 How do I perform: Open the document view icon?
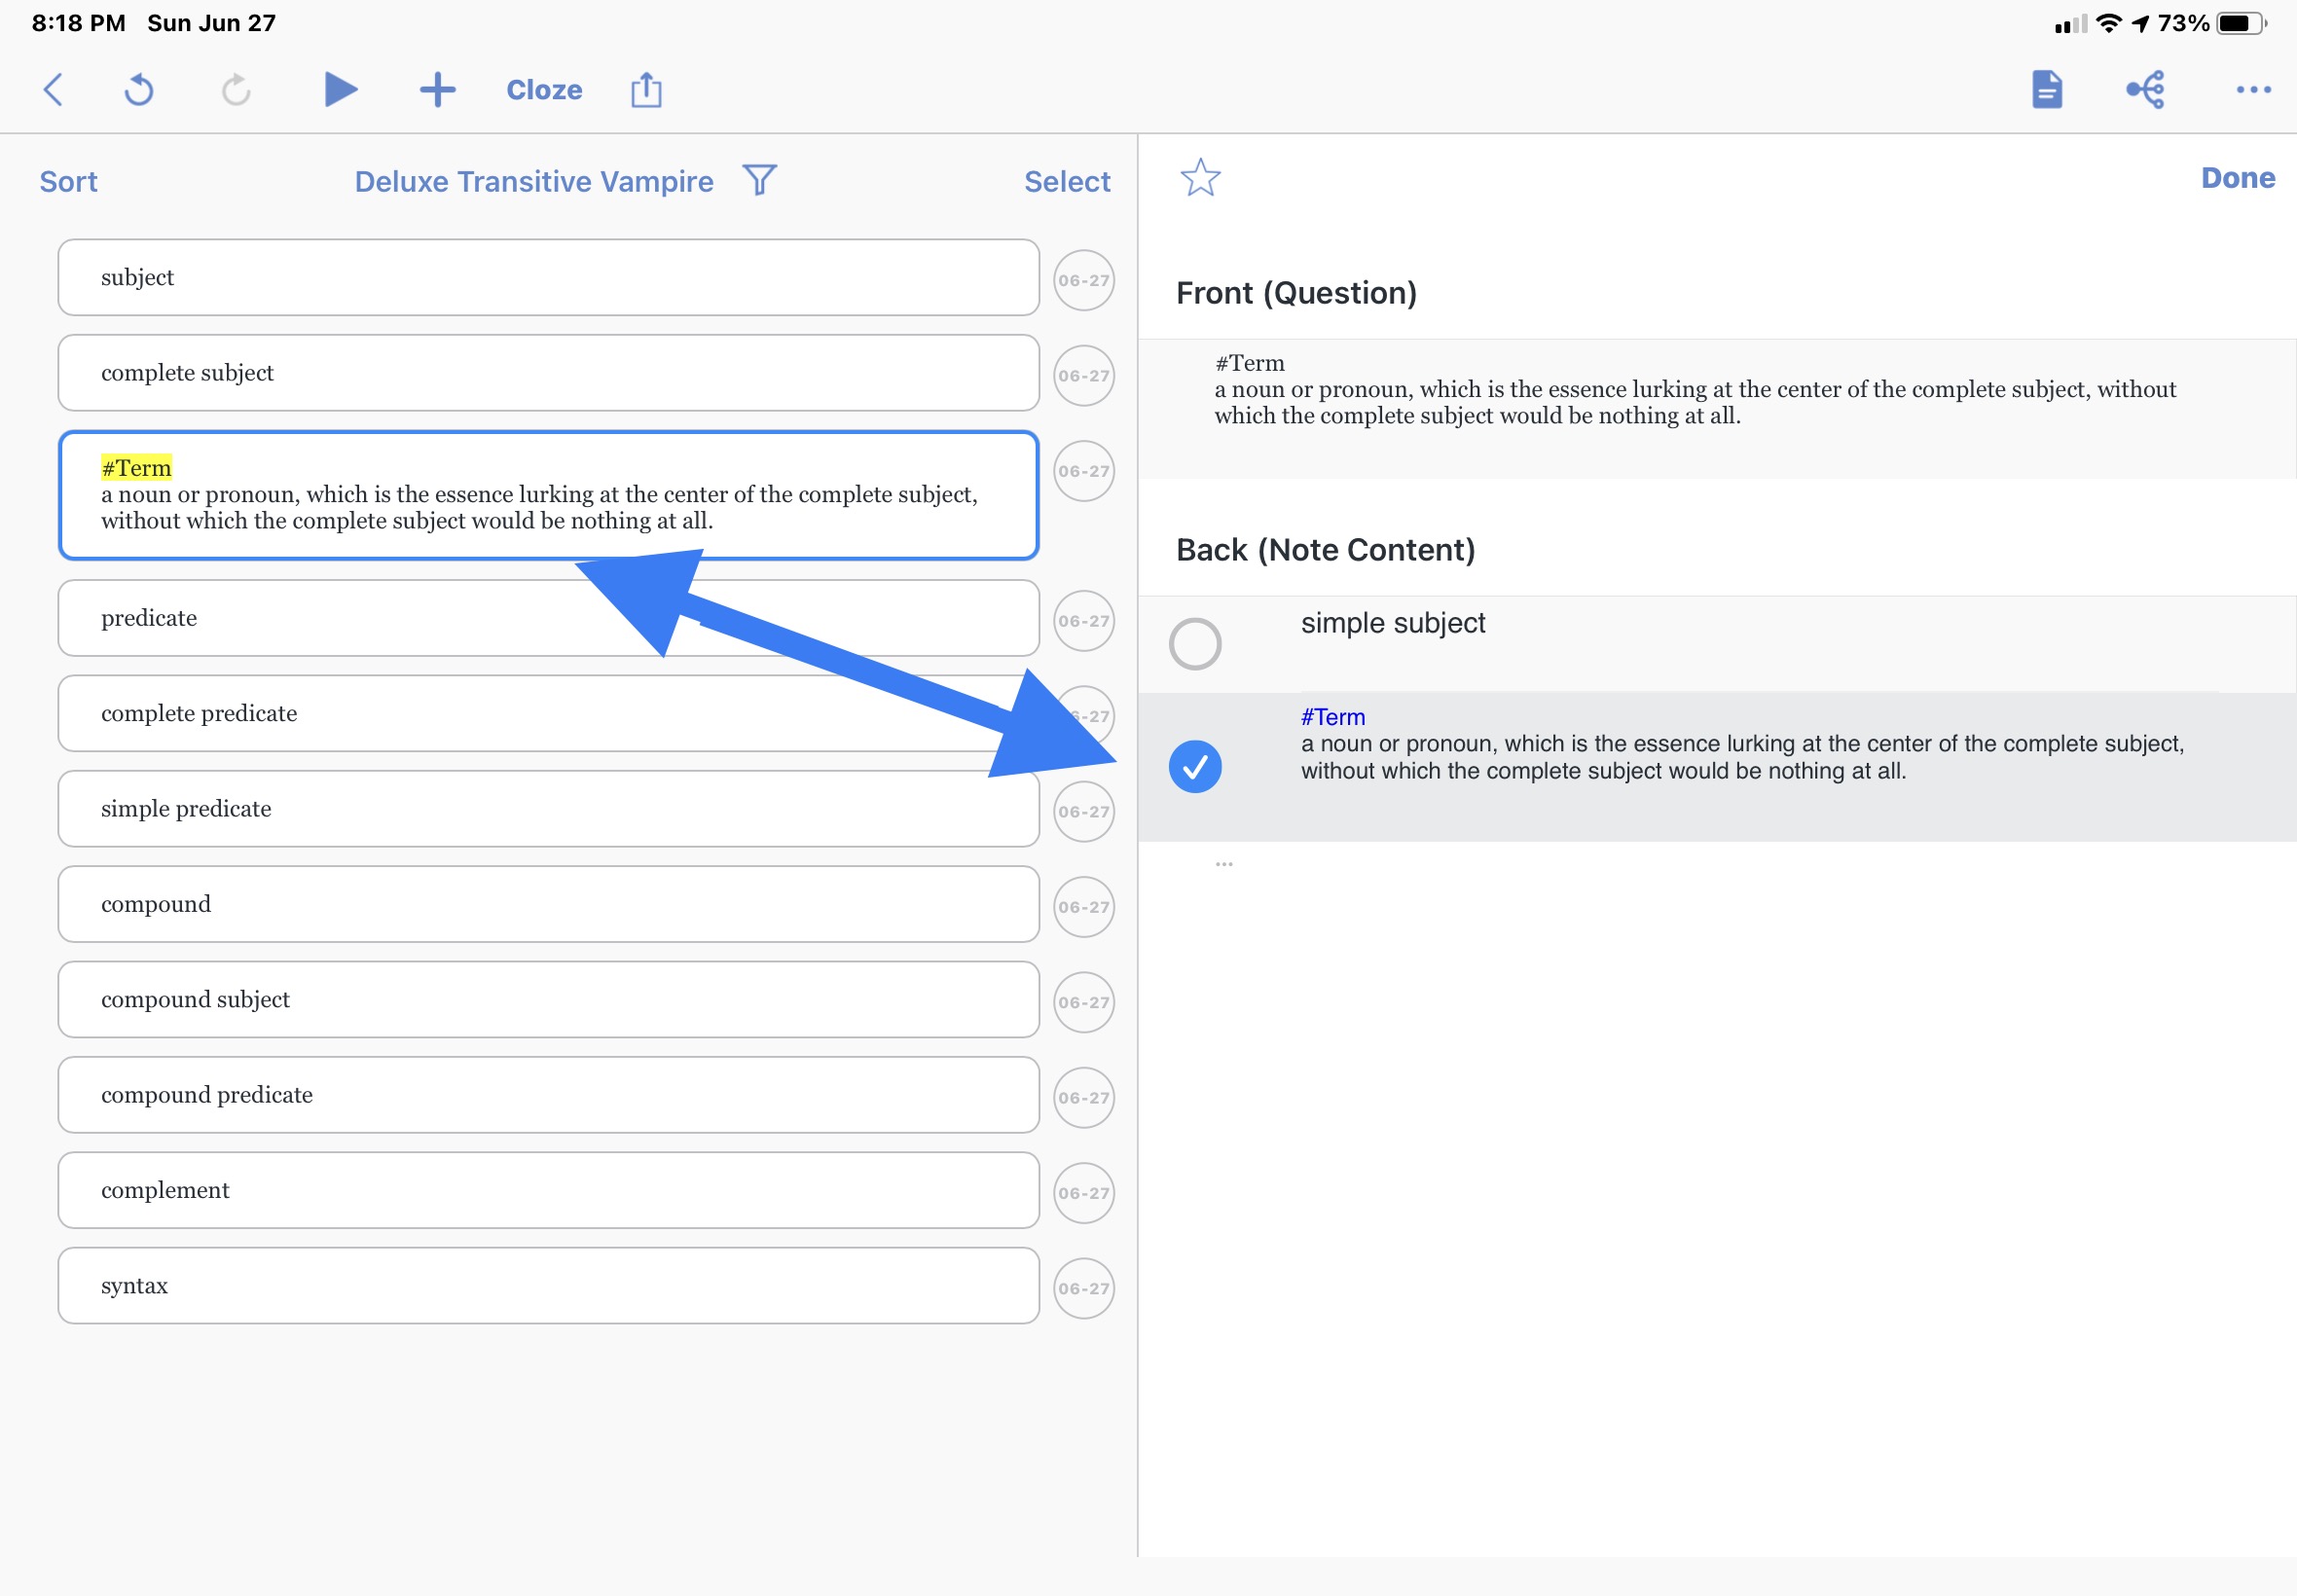[x=2046, y=90]
